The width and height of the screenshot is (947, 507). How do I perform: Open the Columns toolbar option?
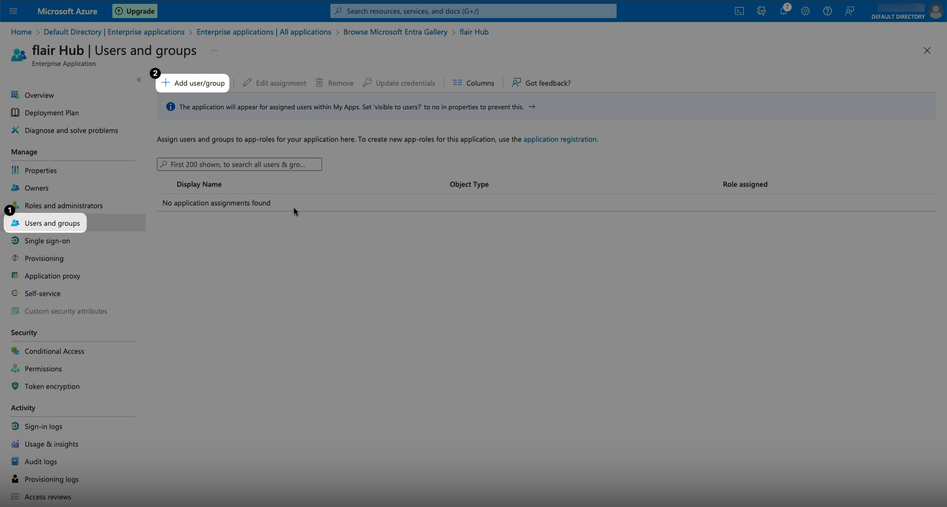point(473,83)
